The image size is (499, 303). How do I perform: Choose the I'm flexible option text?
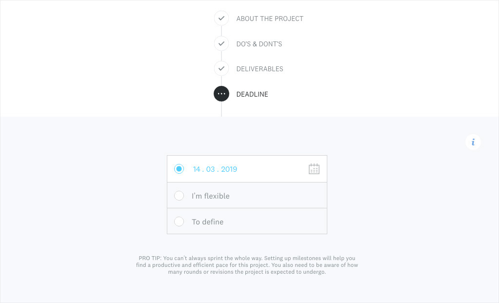[x=210, y=196]
